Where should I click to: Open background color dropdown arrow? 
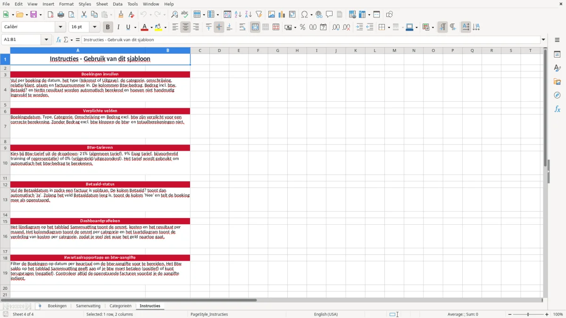point(165,27)
